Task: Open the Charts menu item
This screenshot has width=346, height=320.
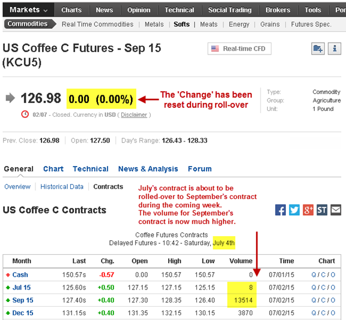Action: [71, 10]
